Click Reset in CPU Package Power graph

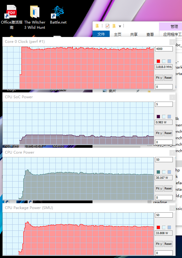click(168, 244)
